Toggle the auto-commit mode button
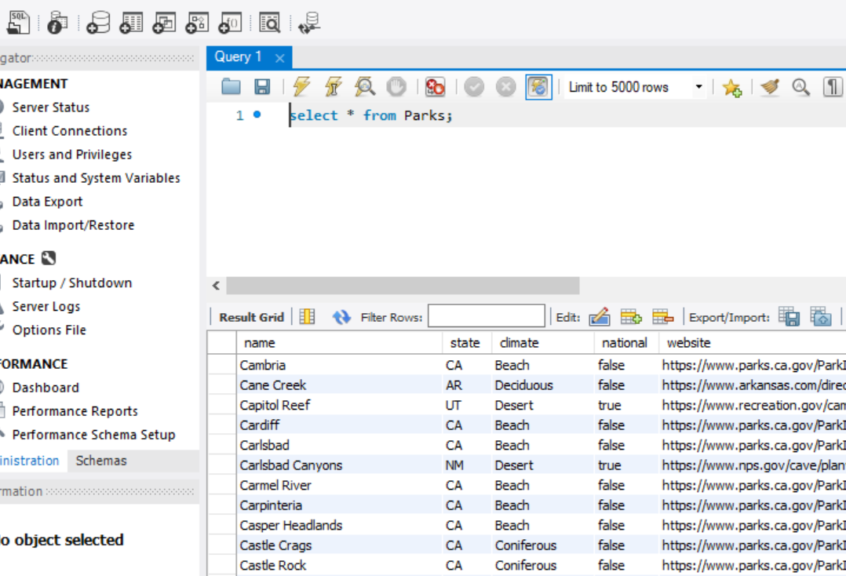Image resolution: width=846 pixels, height=576 pixels. 539,87
